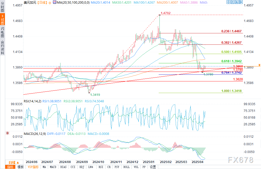Select the 模板 tab at bottom
The image size is (261, 169).
coord(20,167)
